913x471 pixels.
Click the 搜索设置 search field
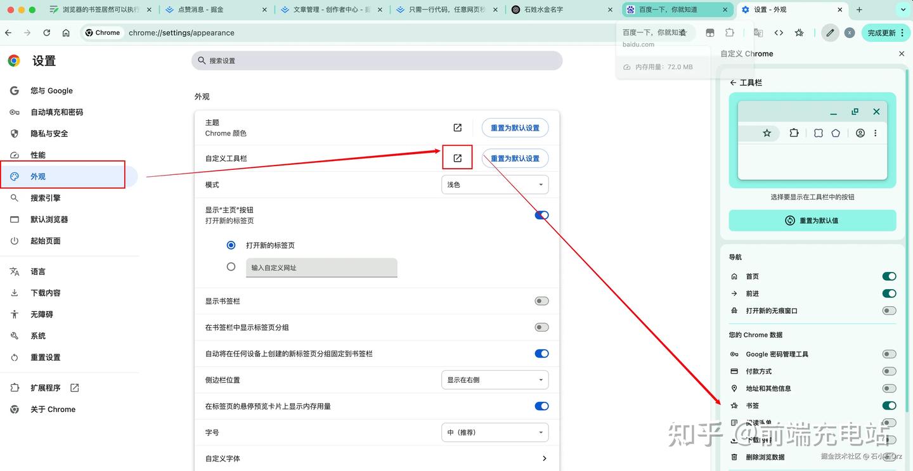377,60
